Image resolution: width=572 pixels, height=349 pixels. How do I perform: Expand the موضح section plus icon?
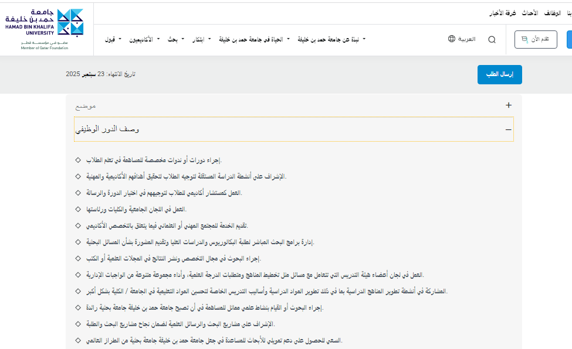click(508, 105)
